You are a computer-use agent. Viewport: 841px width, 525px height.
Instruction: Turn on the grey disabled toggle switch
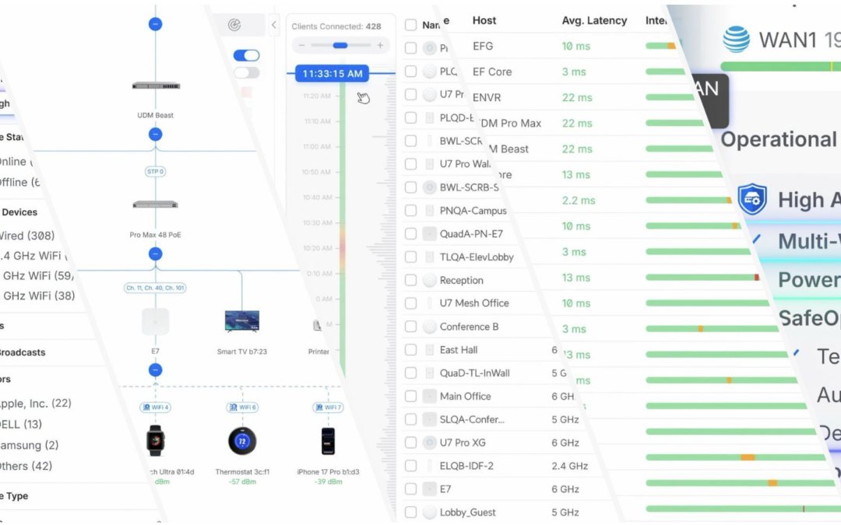247,72
